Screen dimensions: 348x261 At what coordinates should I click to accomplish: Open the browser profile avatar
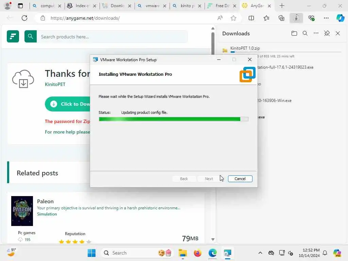click(8, 5)
